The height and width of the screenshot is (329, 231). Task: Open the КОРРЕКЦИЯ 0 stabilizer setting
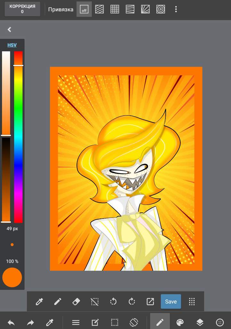22,9
